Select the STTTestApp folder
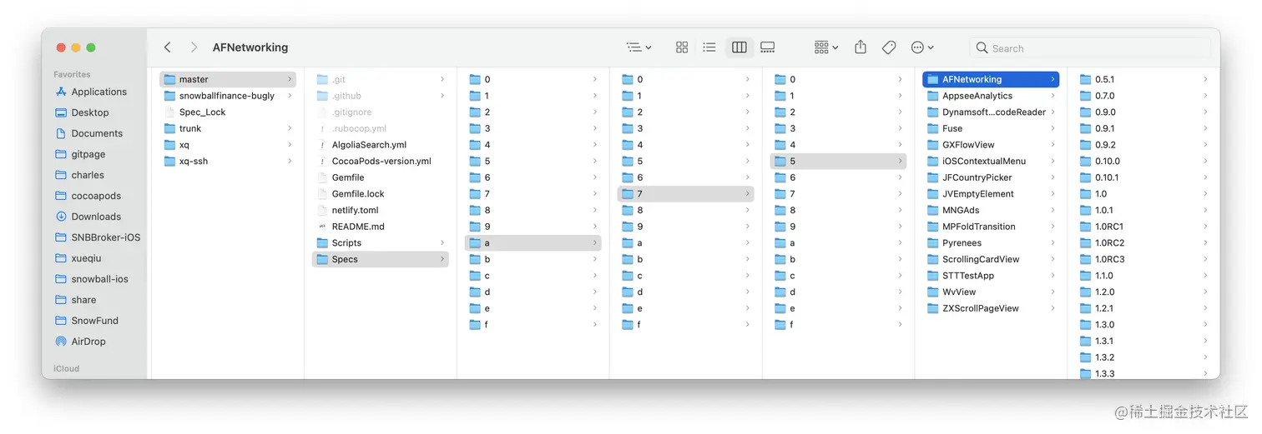Viewport: 1262px width, 434px height. [991, 276]
